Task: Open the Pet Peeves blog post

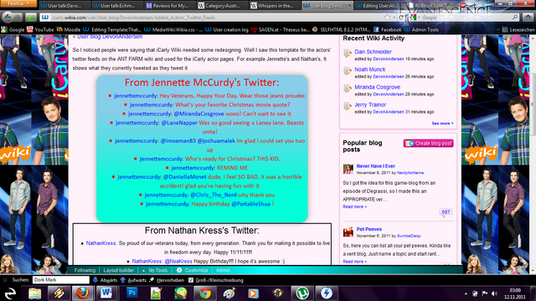Action: pyautogui.click(x=369, y=229)
